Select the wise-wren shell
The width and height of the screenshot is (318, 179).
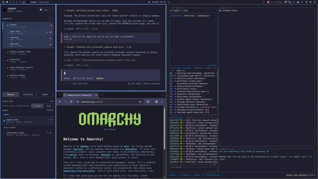click(29, 45)
